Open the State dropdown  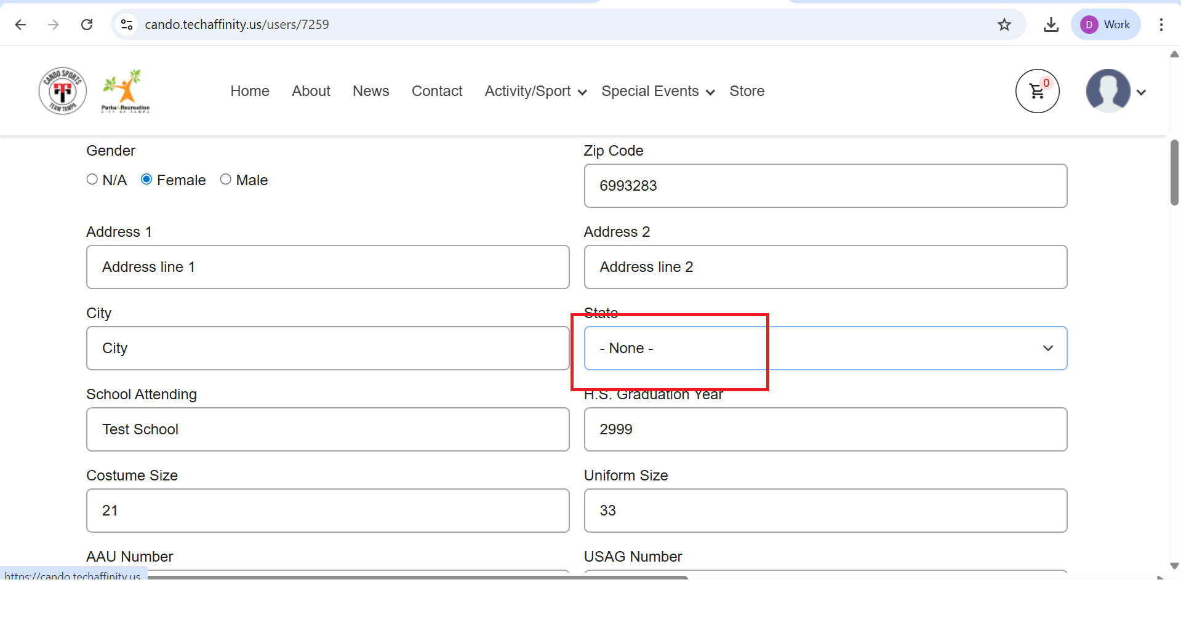[x=825, y=348]
